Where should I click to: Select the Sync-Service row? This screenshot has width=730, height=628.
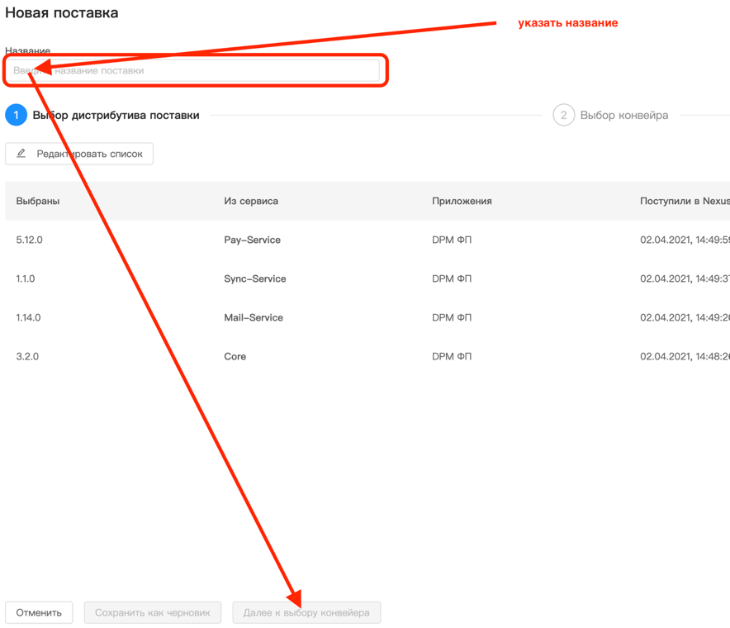(254, 278)
